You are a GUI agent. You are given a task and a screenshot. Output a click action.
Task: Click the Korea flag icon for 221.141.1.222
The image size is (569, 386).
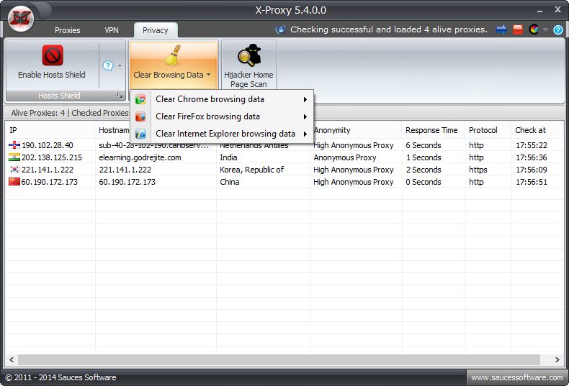(14, 170)
